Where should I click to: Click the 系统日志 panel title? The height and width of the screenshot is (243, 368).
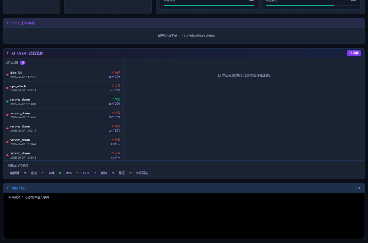(x=19, y=188)
